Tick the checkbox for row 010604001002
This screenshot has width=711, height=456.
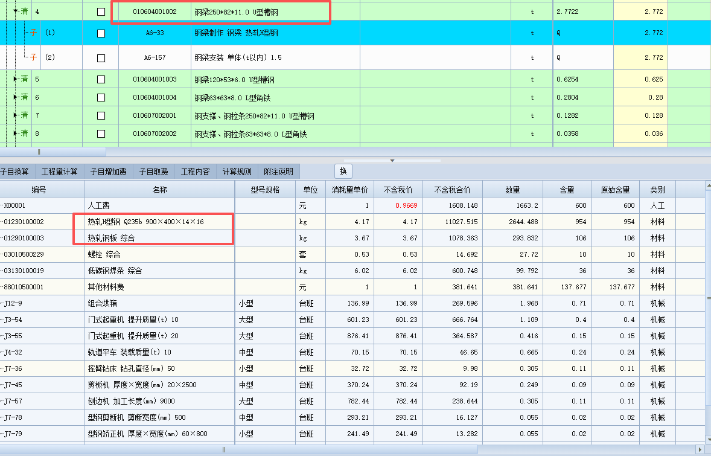(101, 12)
